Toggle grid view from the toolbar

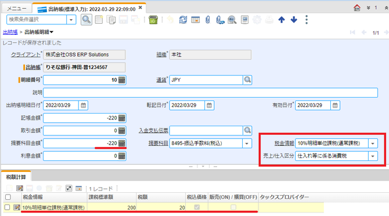pos(196,20)
